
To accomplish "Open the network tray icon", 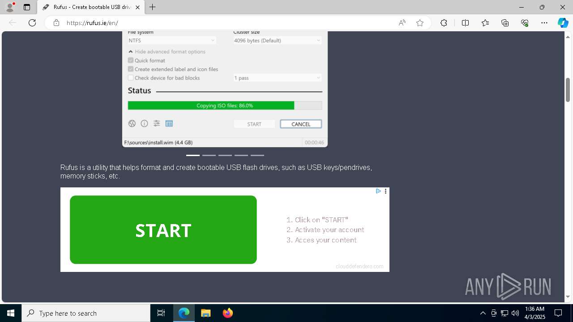I will (x=505, y=313).
